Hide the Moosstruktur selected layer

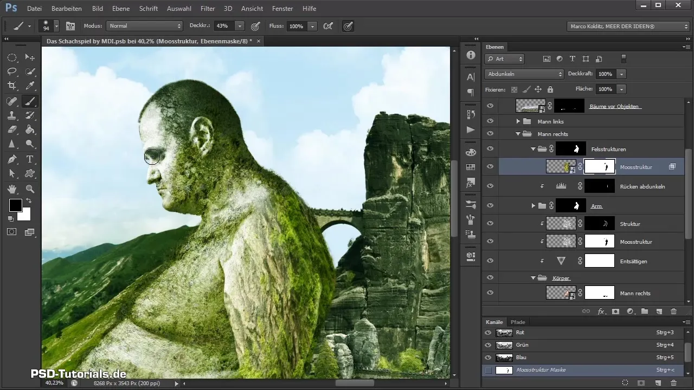tap(490, 167)
